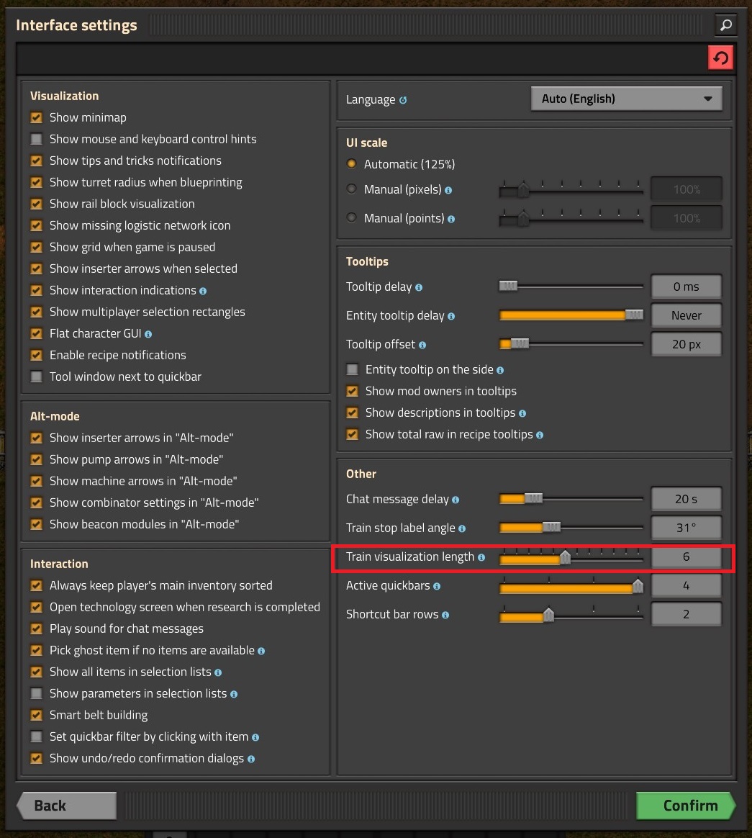Click the Tooltip offset value field

click(686, 344)
